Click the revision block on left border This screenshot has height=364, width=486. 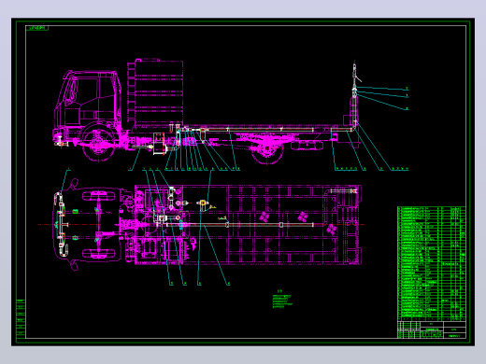21,318
